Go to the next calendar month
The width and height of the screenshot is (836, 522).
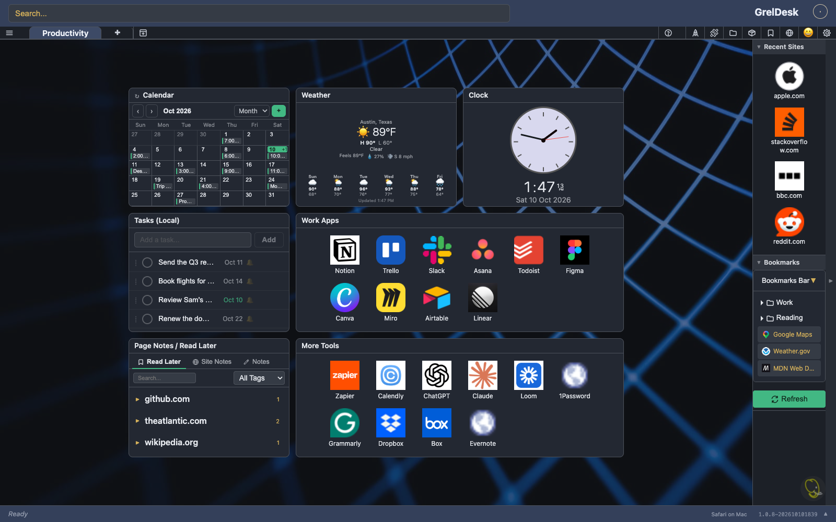152,111
